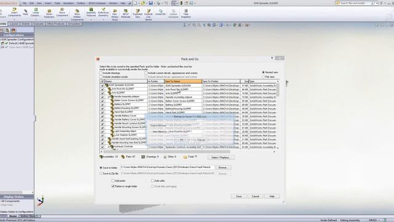Enable the Add suffix checkbox
This screenshot has height=222, width=394.
tap(153, 181)
